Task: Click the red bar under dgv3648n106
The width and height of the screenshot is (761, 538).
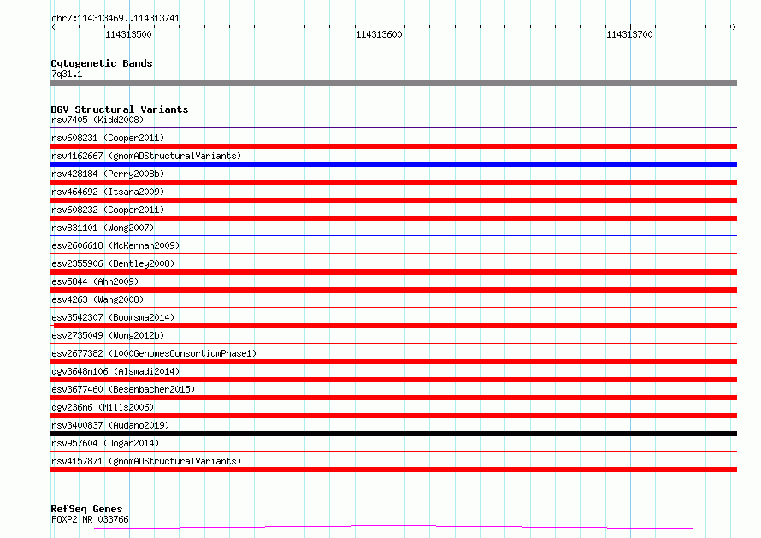Action: 393,380
